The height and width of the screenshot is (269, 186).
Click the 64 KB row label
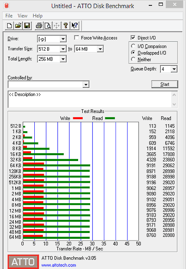click(x=15, y=166)
